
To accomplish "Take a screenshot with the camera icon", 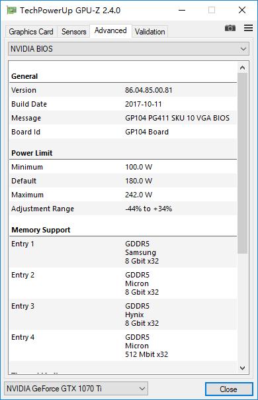I will click(x=230, y=28).
